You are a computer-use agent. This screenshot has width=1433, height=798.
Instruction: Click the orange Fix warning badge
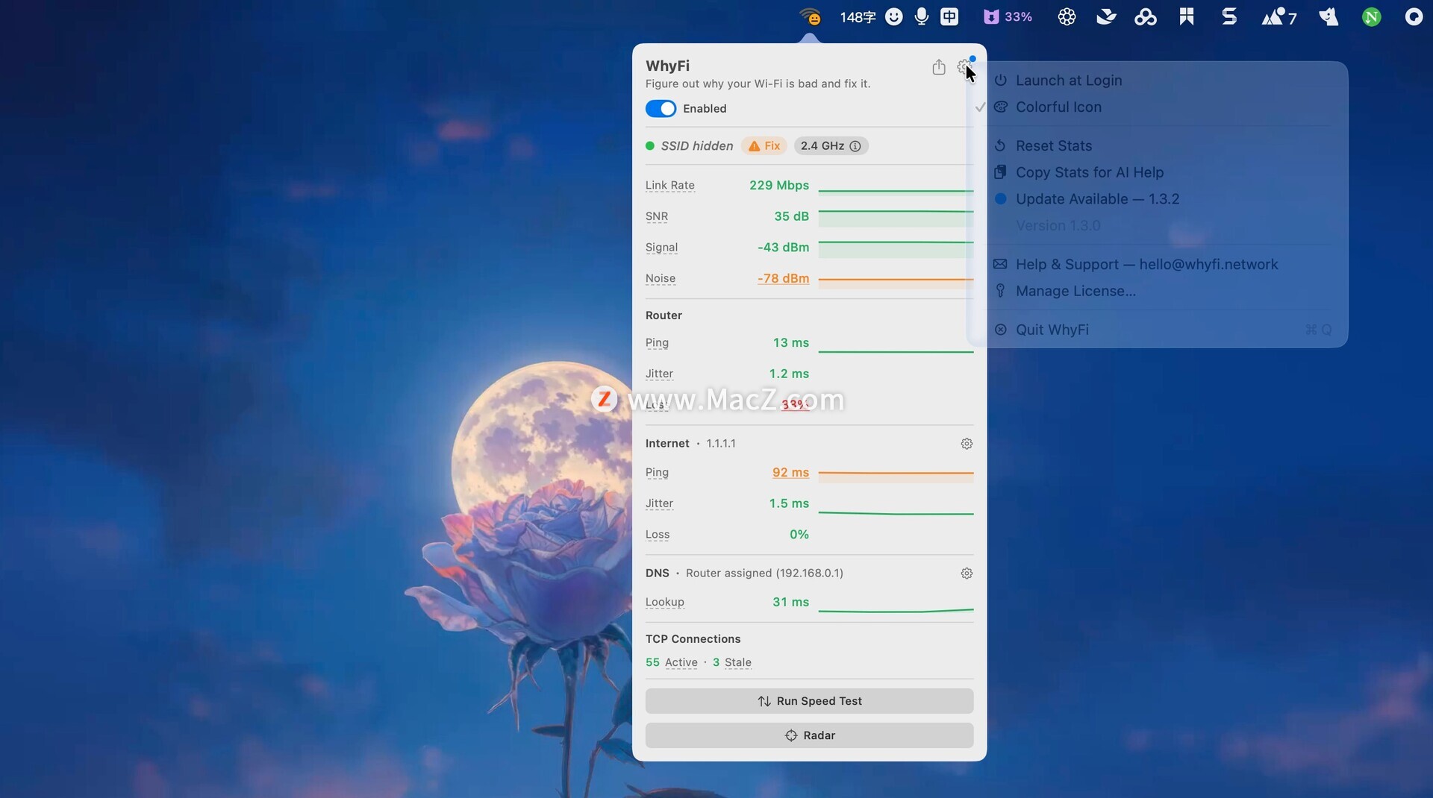tap(764, 146)
